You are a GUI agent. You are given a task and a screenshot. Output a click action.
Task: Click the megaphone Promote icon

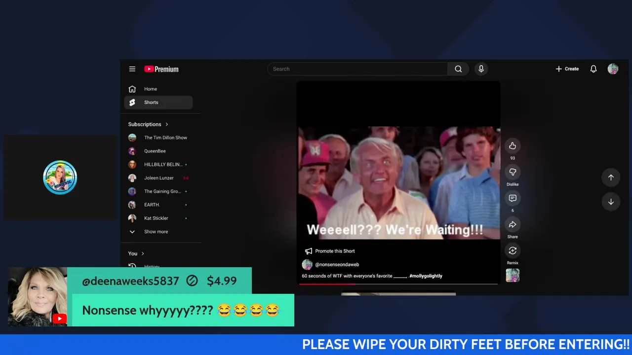(309, 251)
